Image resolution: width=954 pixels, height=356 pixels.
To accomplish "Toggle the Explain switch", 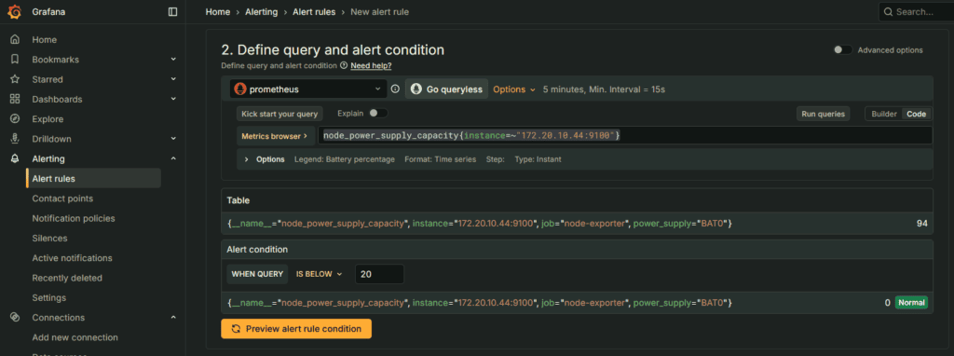I will click(x=378, y=113).
